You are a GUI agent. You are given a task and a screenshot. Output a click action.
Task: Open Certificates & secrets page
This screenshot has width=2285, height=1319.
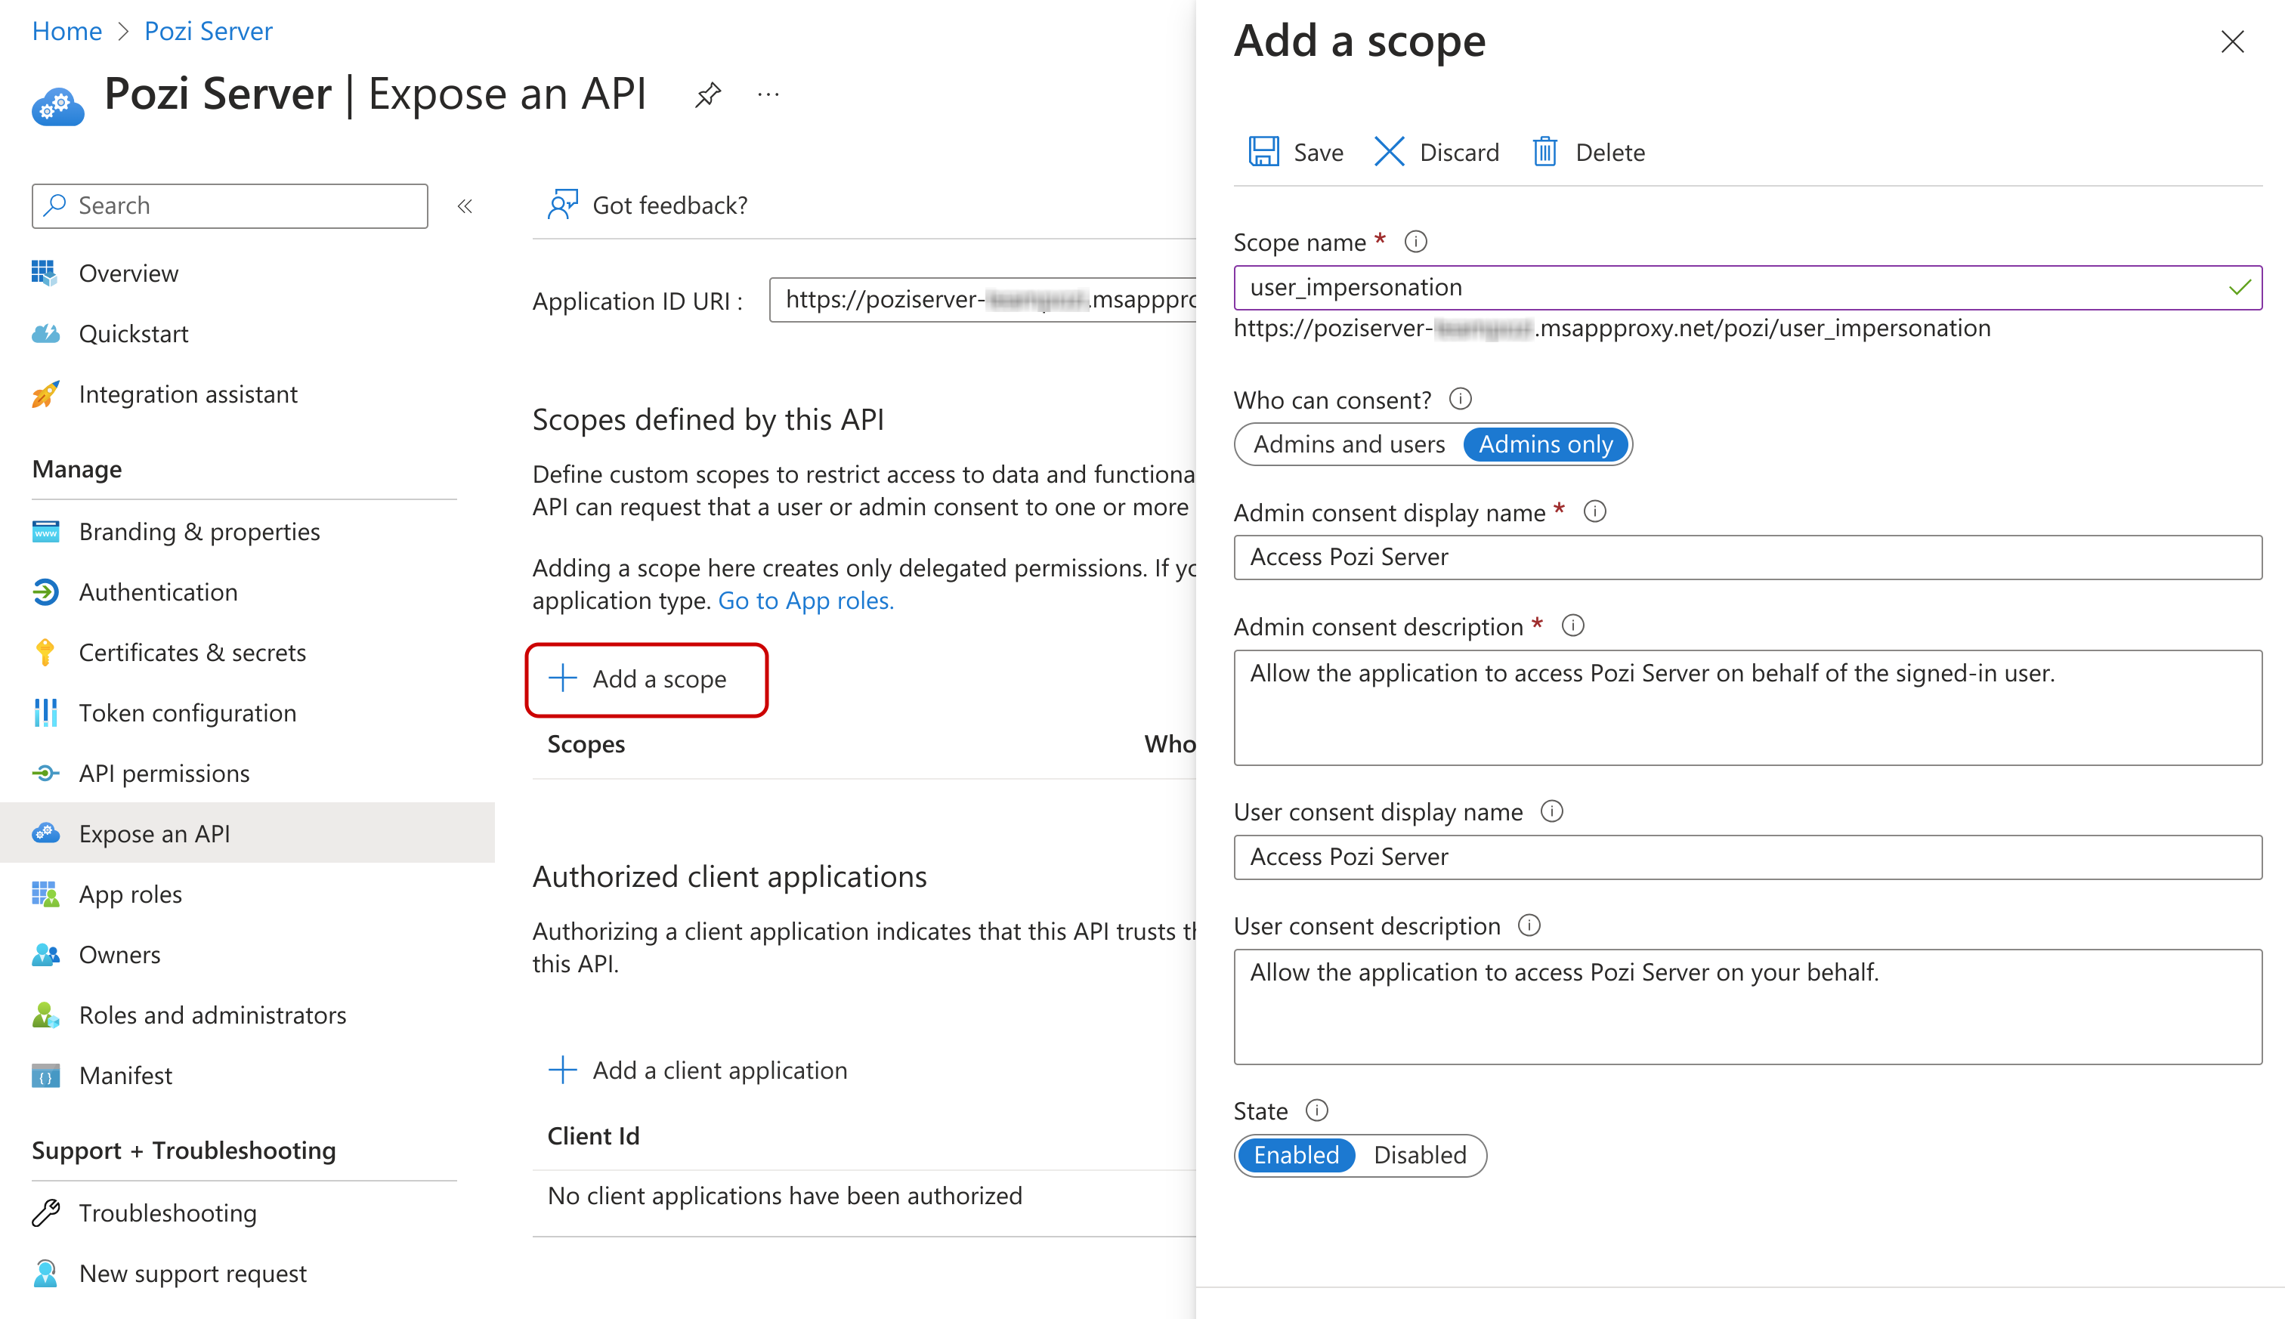pyautogui.click(x=192, y=652)
